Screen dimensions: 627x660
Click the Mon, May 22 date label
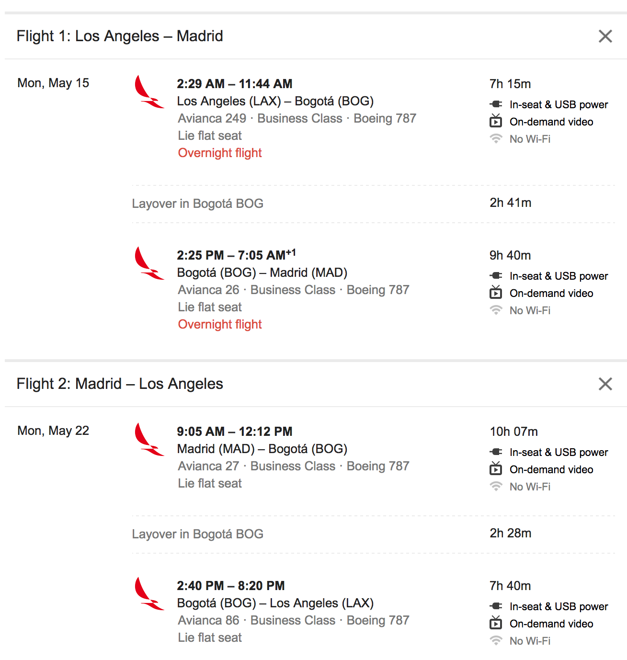53,431
